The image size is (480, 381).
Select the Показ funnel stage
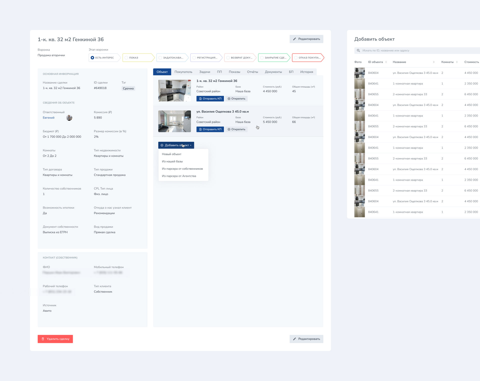pos(138,58)
